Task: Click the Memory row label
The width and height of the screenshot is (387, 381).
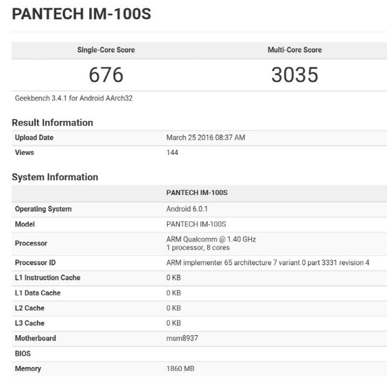Action: pos(28,369)
